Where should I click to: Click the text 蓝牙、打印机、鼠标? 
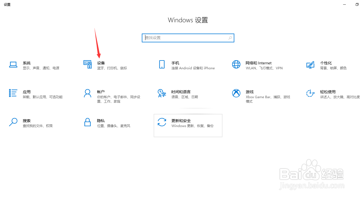point(112,68)
